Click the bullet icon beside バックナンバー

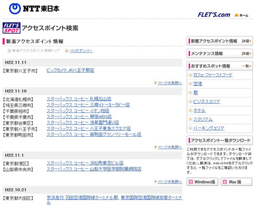pyautogui.click(x=66, y=51)
